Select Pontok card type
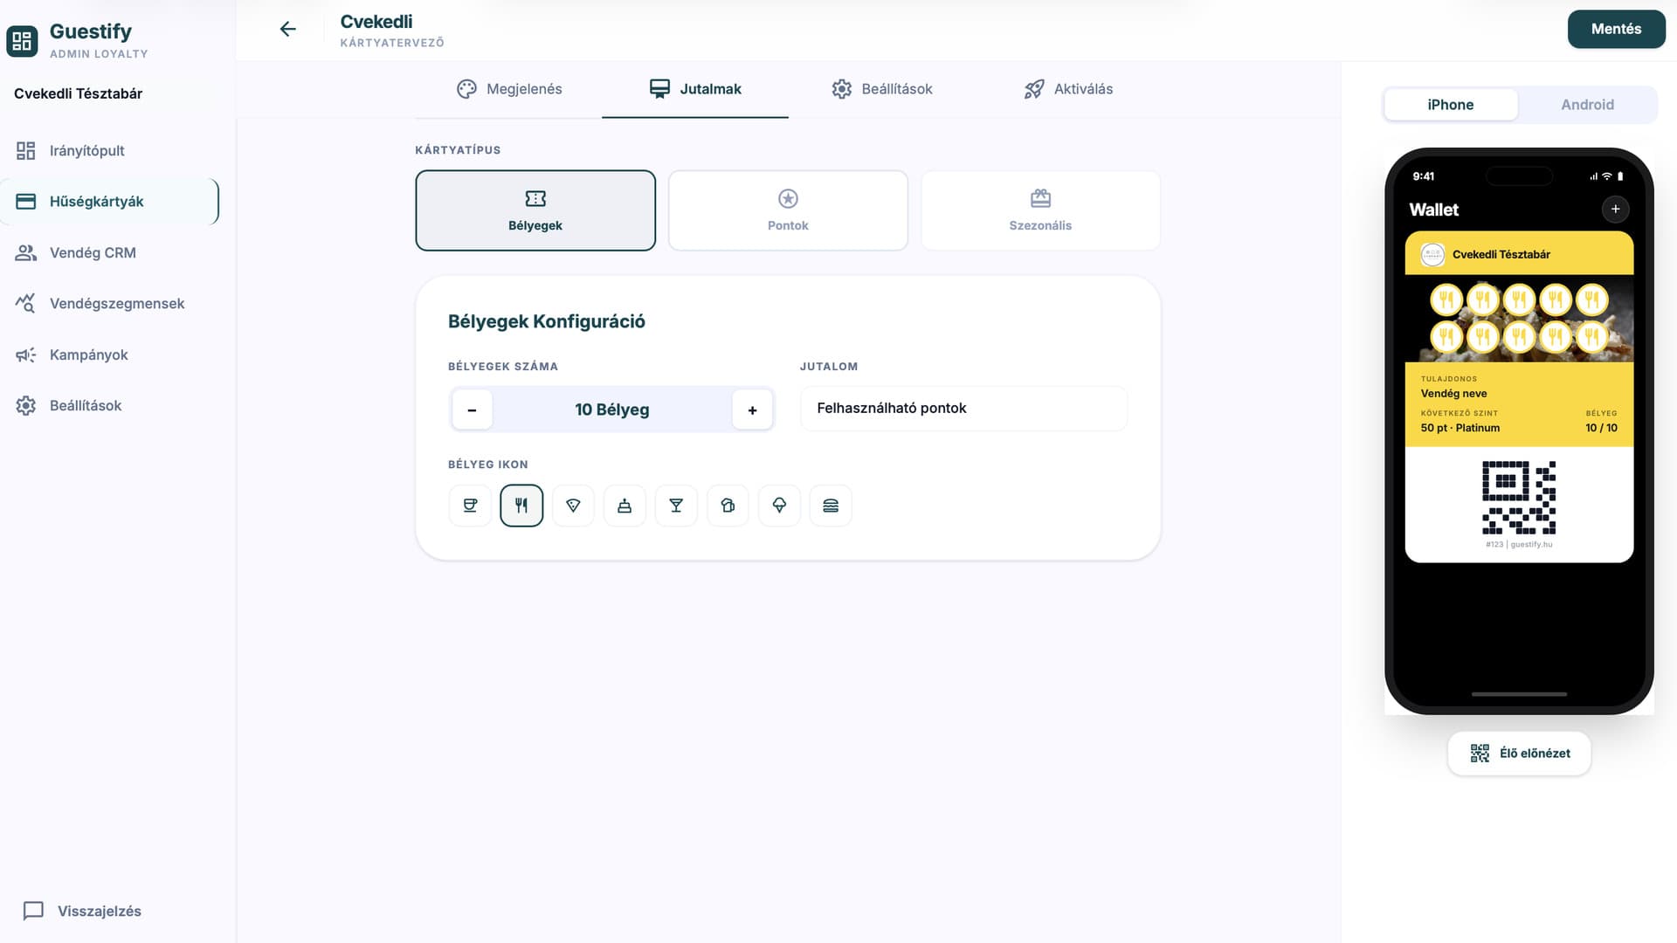The height and width of the screenshot is (943, 1677). coord(788,210)
